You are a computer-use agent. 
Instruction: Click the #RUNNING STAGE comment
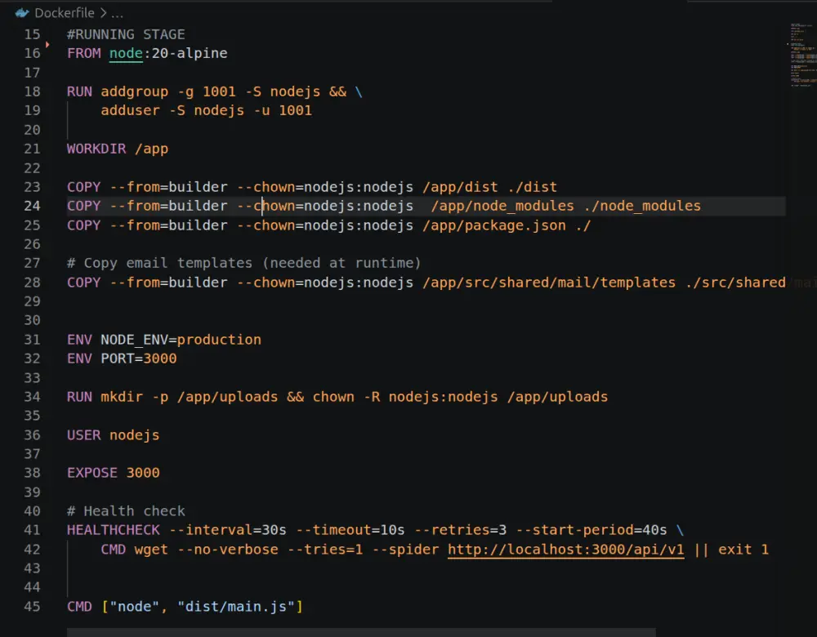coord(126,34)
